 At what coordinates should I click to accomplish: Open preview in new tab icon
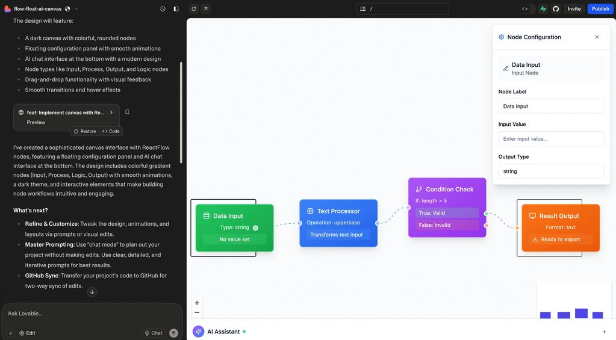pos(205,9)
